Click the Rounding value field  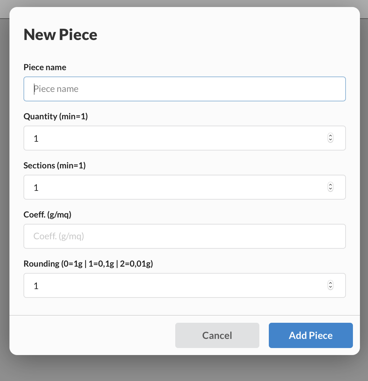175,286
